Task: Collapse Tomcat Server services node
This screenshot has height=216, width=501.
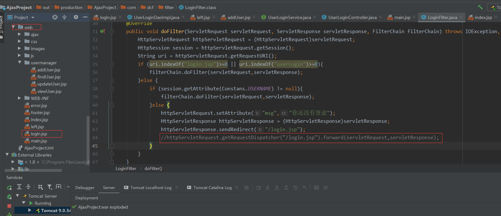Action: [x=18, y=196]
